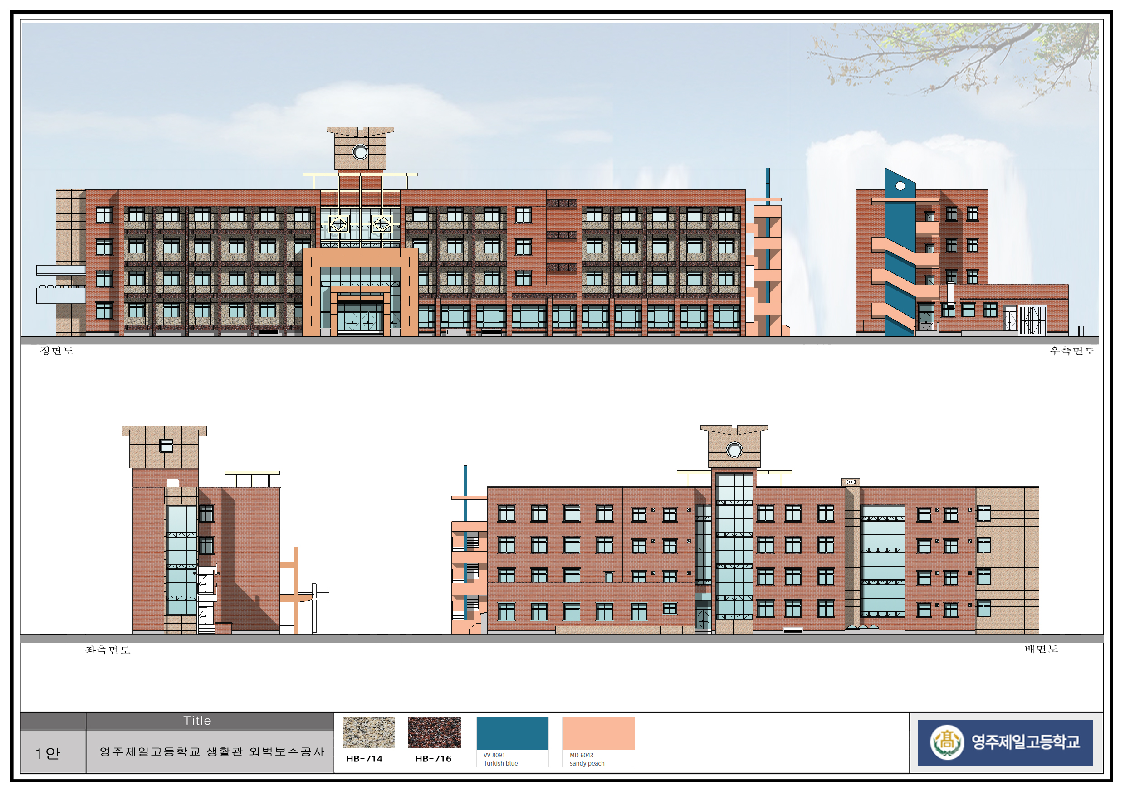1125x795 pixels.
Task: Click the HB-716 dark granite swatch
Action: (434, 732)
